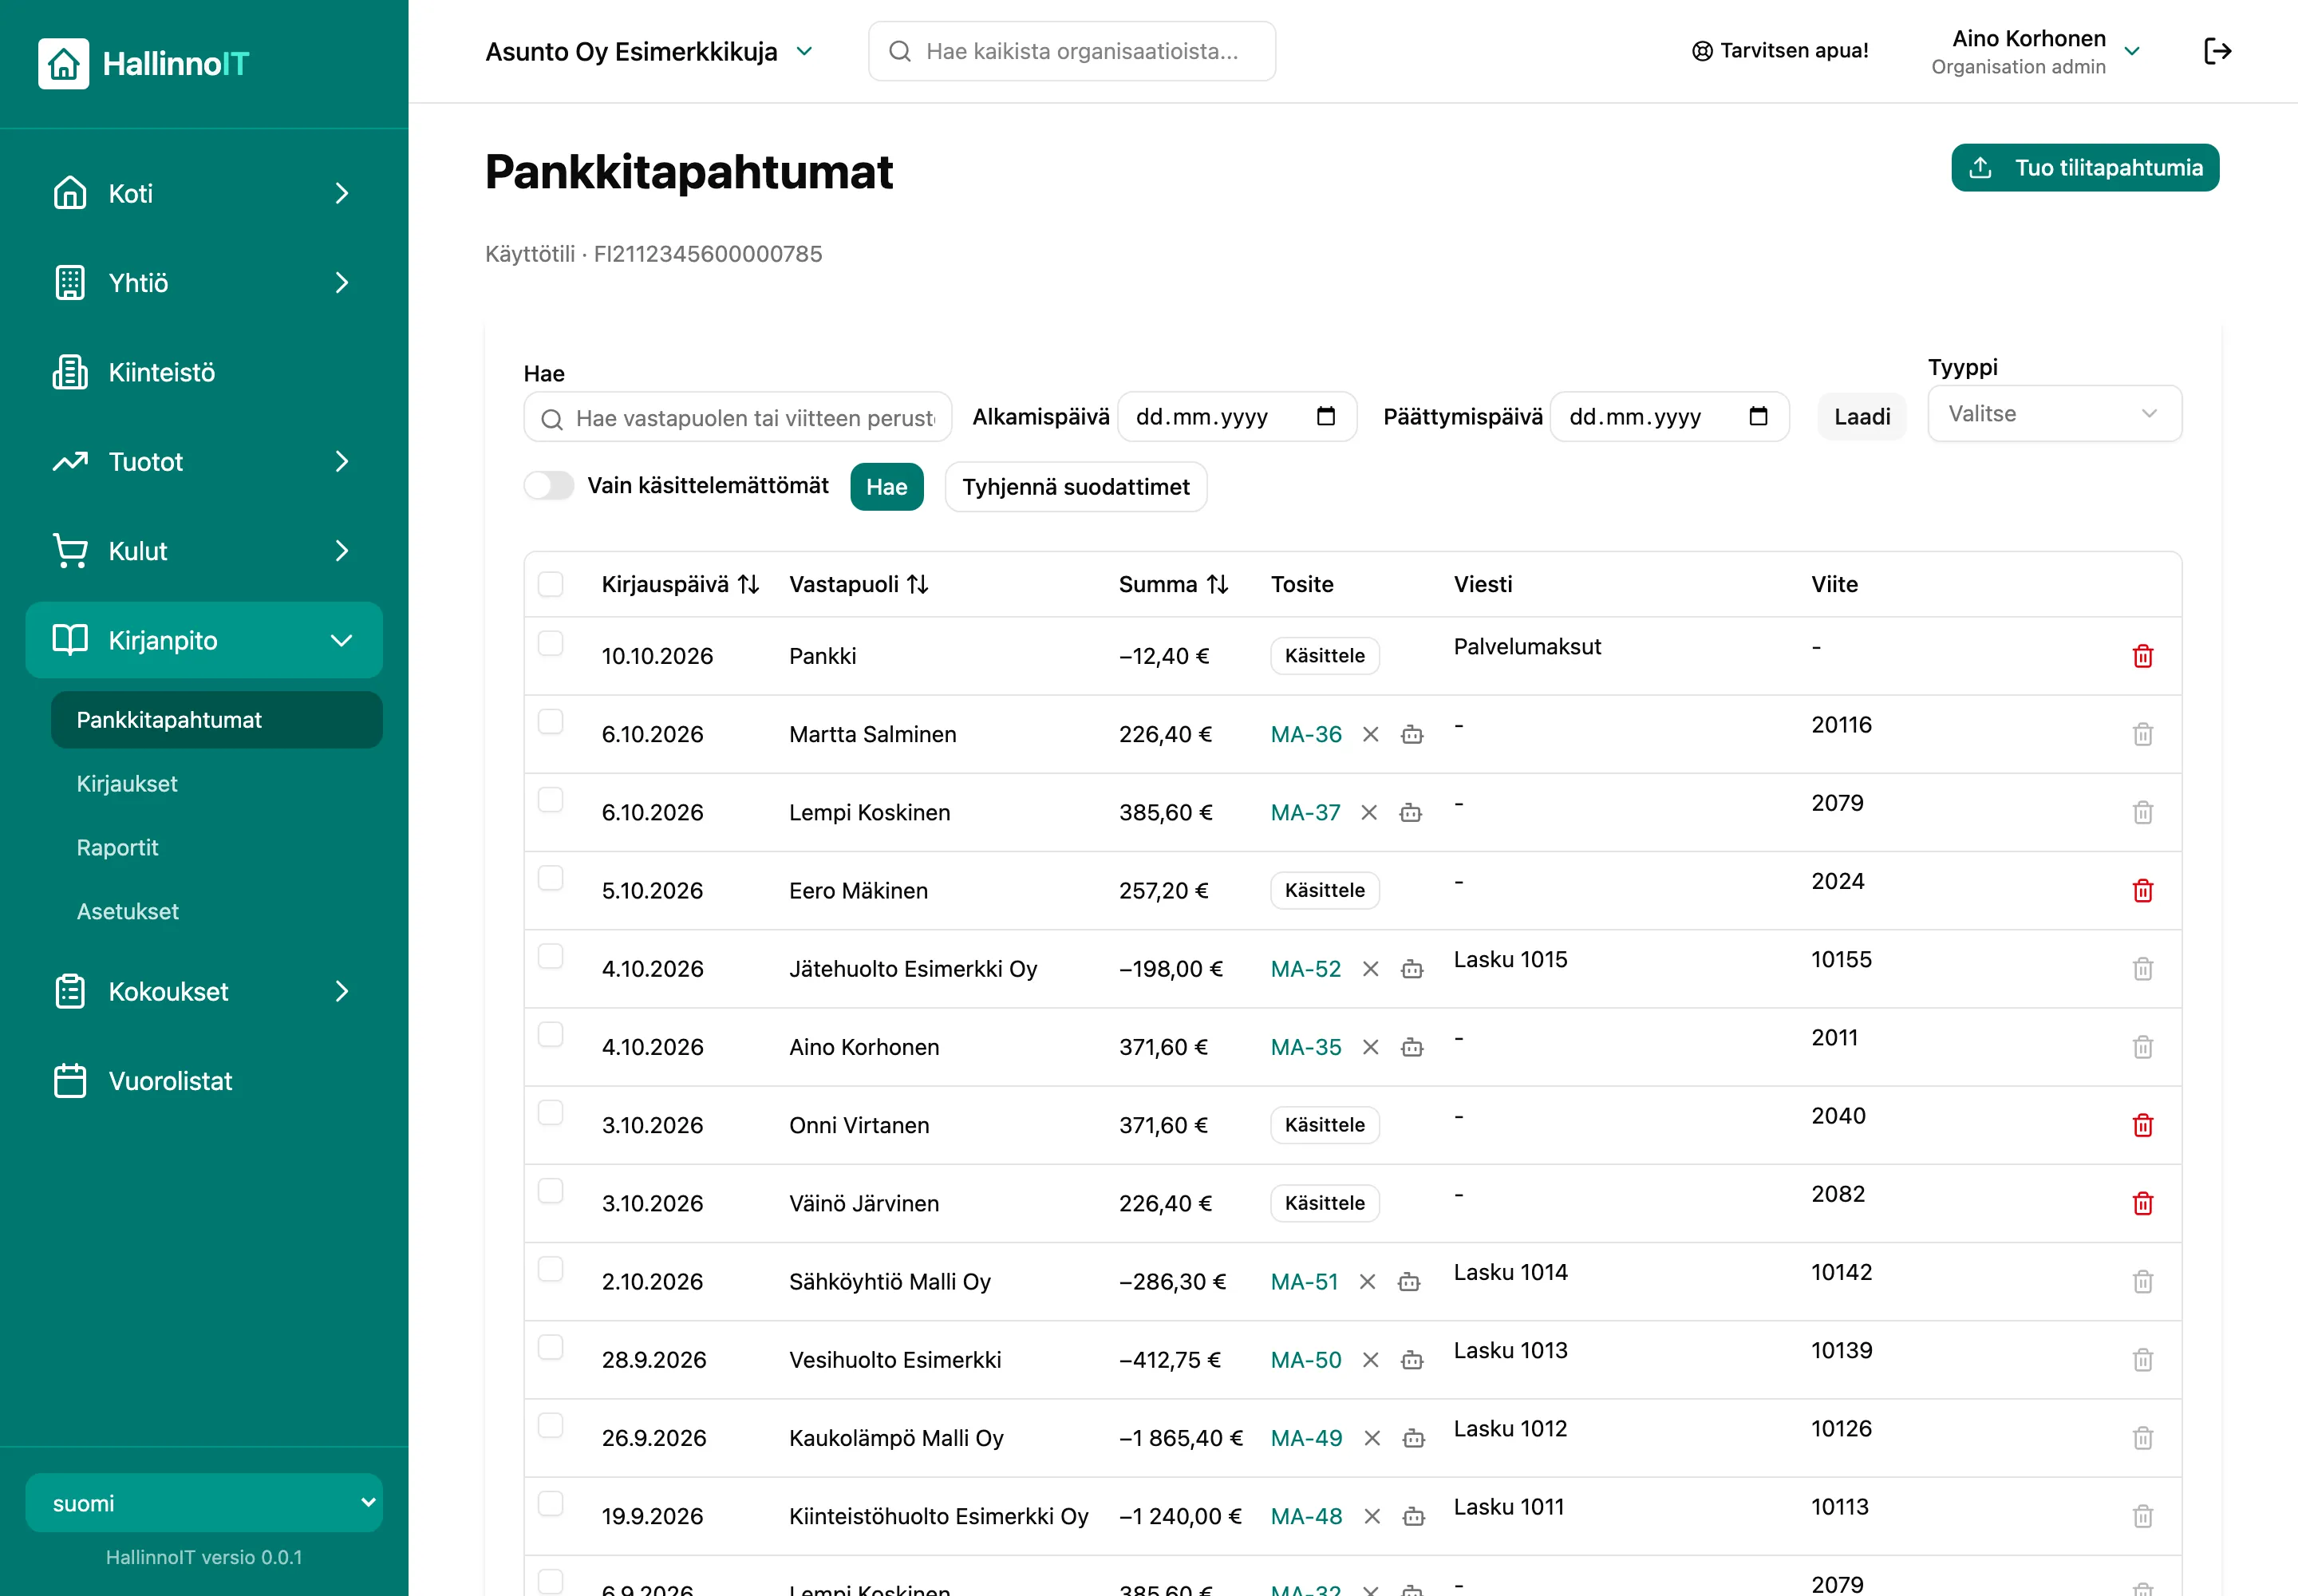Click the logout icon in the header
This screenshot has height=1596, width=2298.
point(2217,51)
